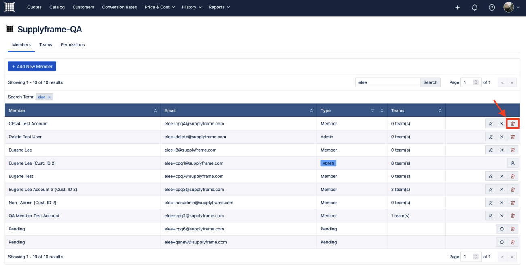
Task: Open the help question mark icon
Action: [x=492, y=7]
